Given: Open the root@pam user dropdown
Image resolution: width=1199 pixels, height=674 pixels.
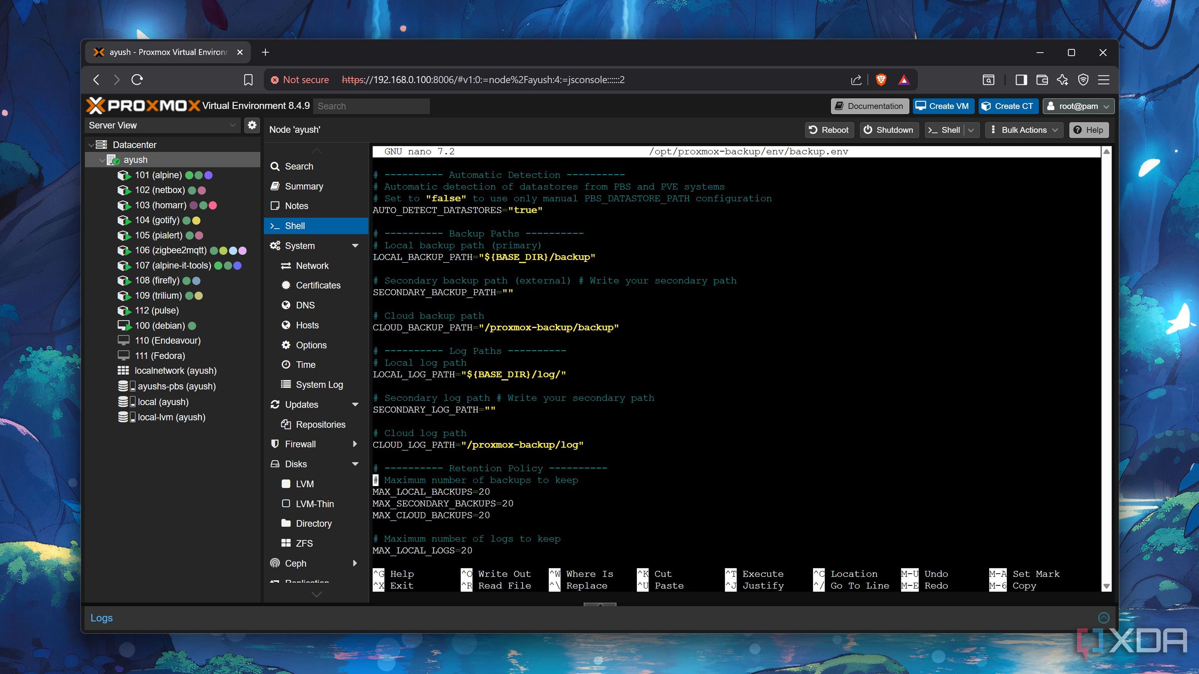Looking at the screenshot, I should coord(1078,106).
